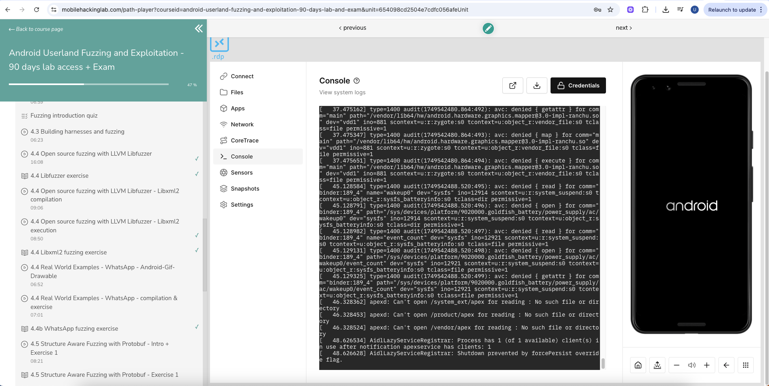Open Fuzzing introduction quiz
This screenshot has width=769, height=386.
pyautogui.click(x=64, y=116)
